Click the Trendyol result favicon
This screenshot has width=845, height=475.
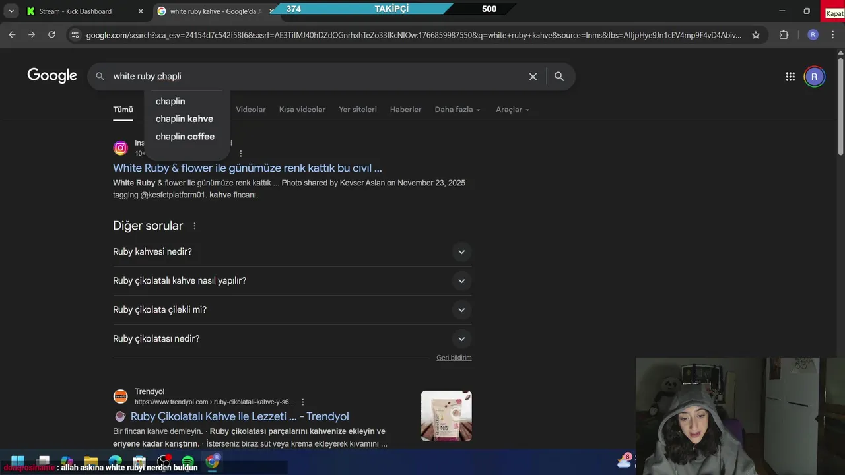click(120, 396)
